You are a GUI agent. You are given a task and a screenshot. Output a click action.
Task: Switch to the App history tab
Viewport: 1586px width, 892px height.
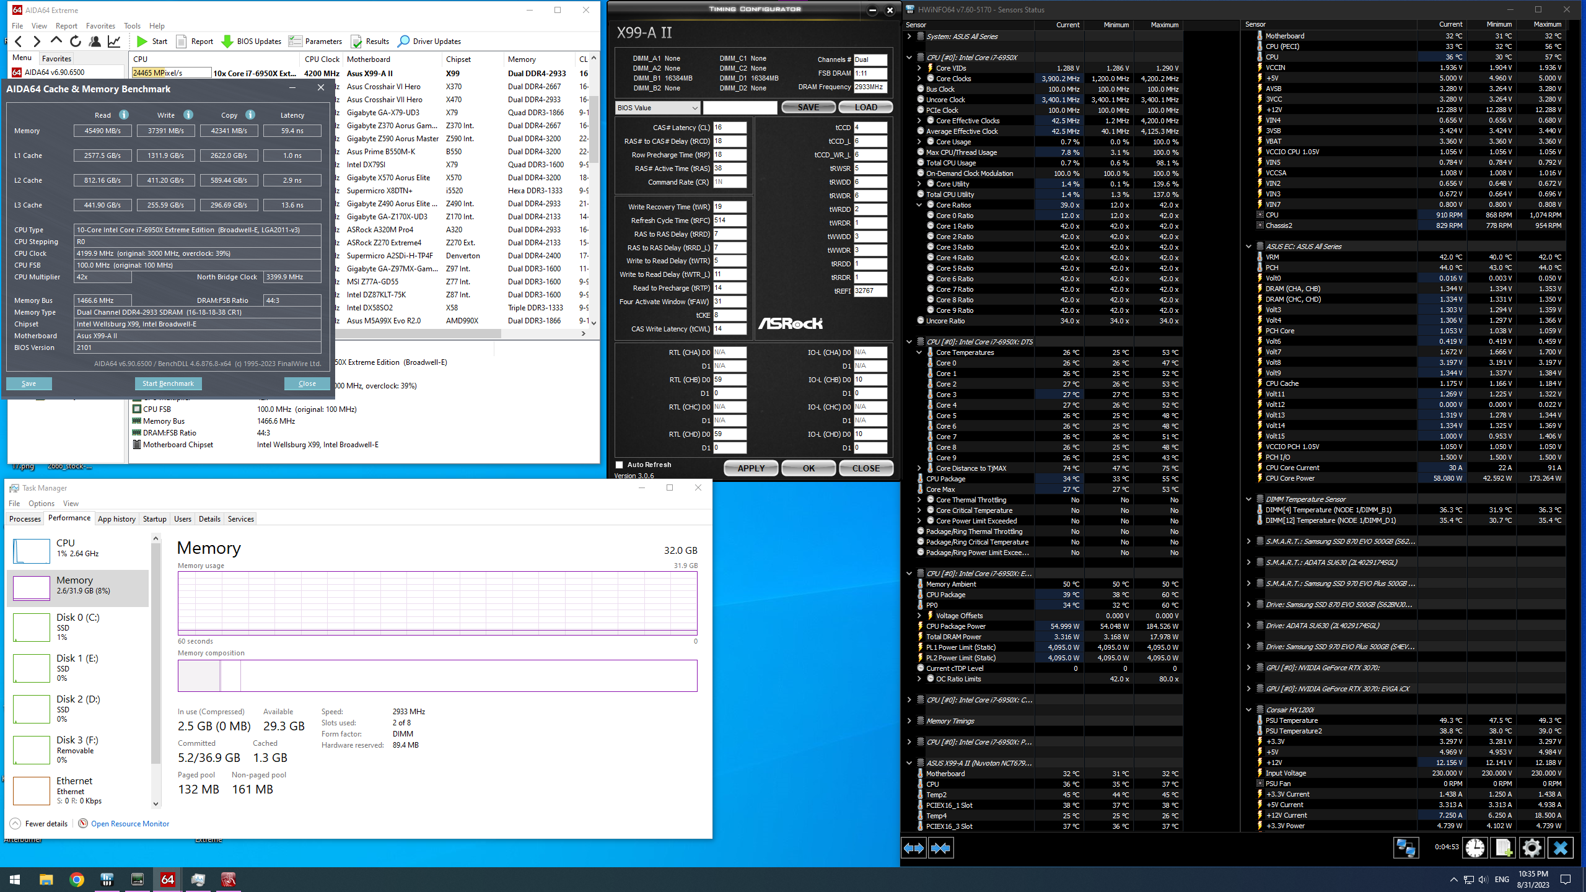point(116,519)
